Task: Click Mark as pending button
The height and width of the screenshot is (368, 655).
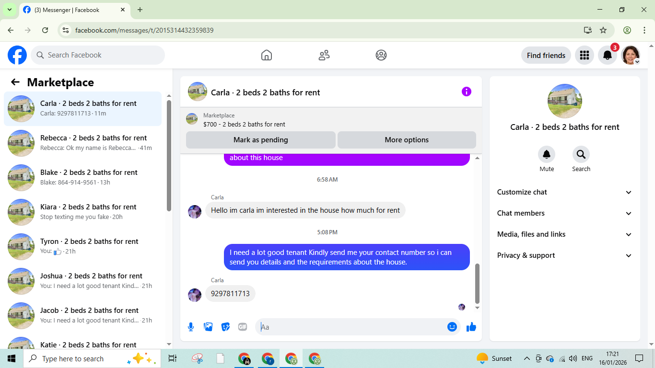Action: [261, 140]
